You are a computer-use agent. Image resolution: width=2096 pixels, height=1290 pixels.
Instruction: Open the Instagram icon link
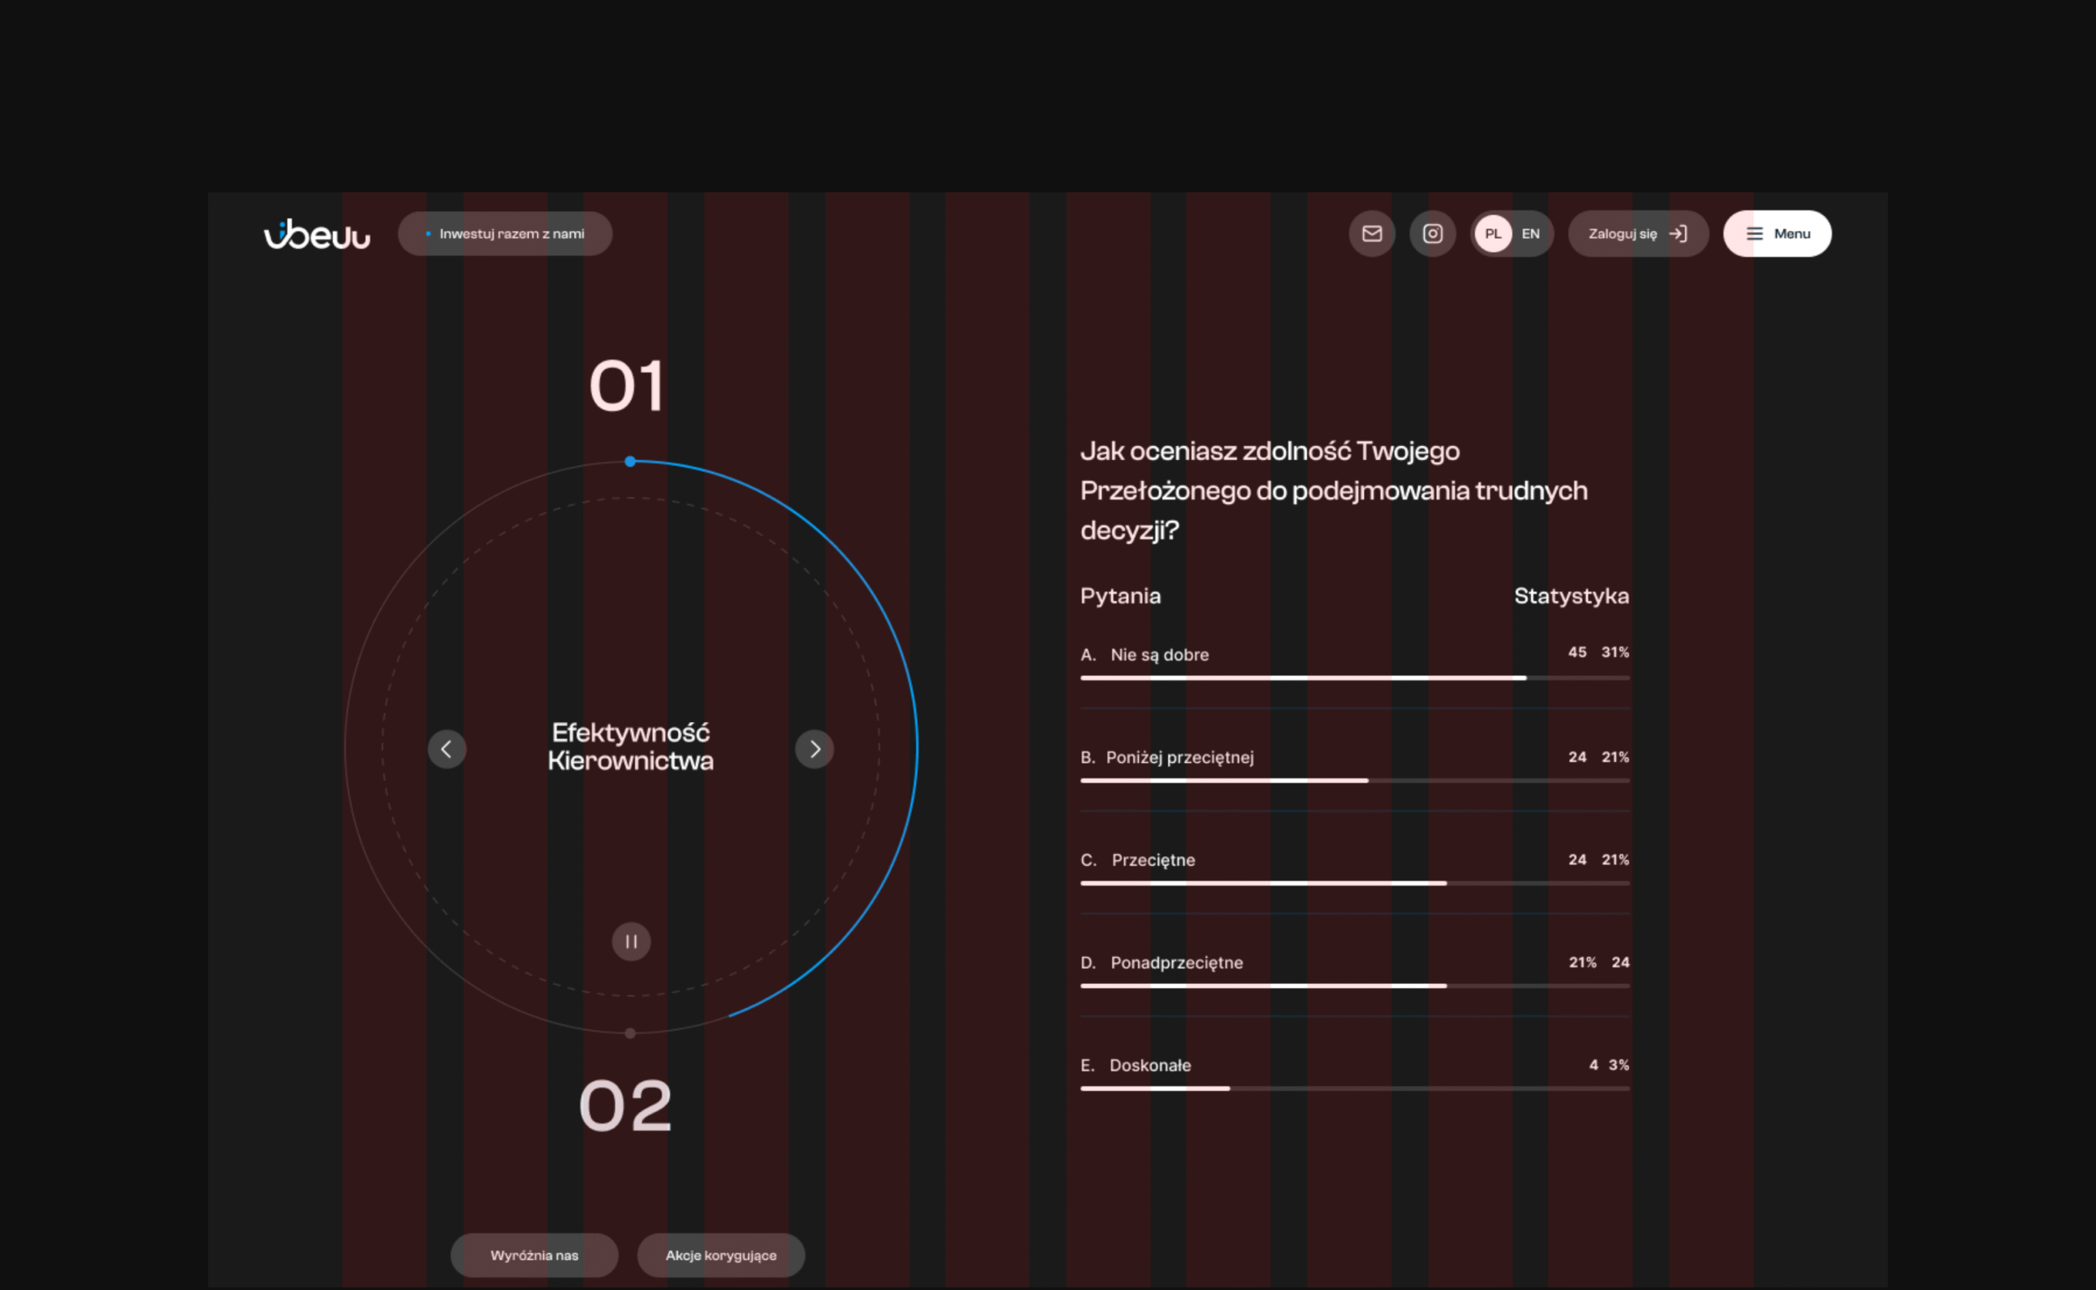(x=1432, y=234)
